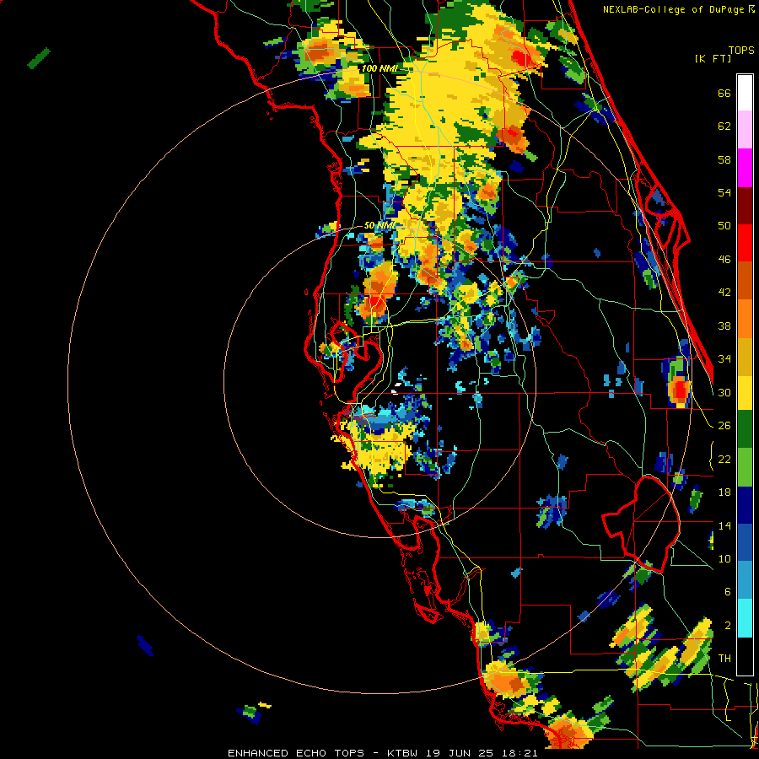Click the legend value 66
The height and width of the screenshot is (759, 759).
[724, 93]
